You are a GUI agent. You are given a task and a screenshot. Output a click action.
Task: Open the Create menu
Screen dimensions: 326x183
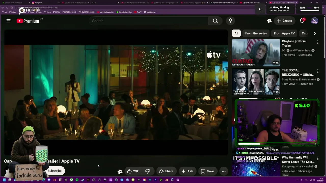[x=284, y=21]
